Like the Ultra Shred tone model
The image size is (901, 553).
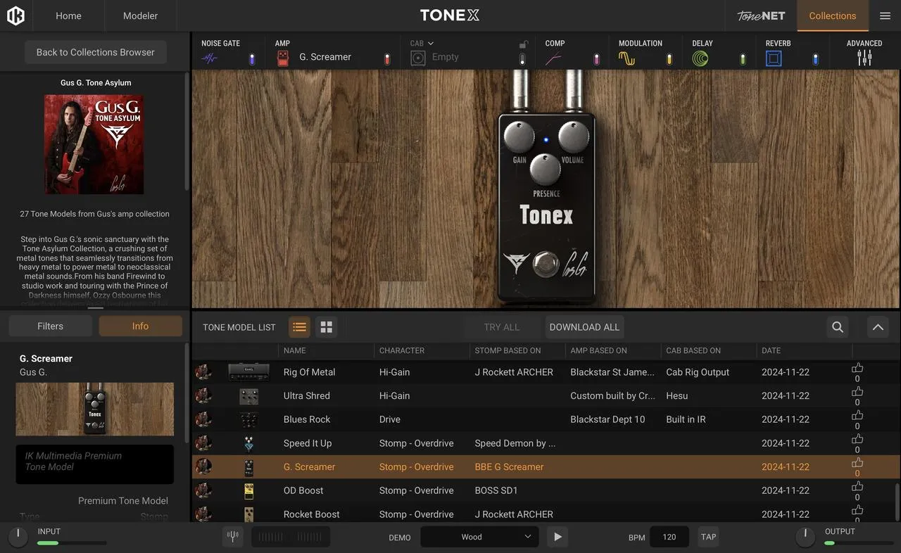pyautogui.click(x=857, y=392)
